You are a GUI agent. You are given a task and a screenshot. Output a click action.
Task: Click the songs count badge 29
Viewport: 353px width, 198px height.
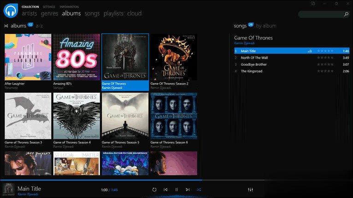coord(251,24)
